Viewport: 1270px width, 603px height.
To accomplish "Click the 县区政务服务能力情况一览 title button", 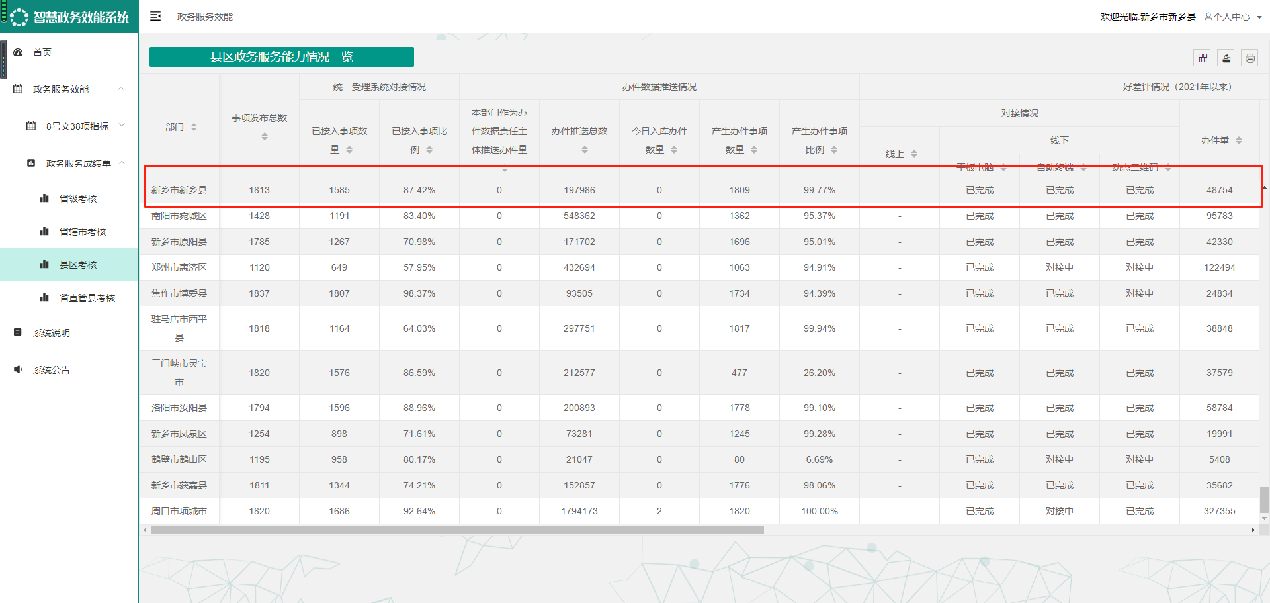I will pyautogui.click(x=282, y=57).
